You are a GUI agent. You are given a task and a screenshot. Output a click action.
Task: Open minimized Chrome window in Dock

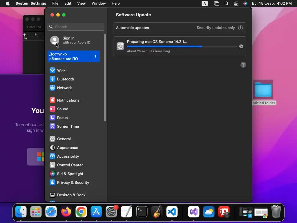[x=261, y=212]
